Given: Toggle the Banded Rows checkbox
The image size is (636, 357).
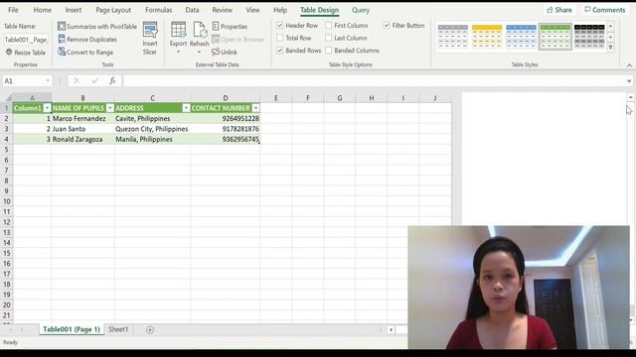Looking at the screenshot, I should click(x=280, y=51).
